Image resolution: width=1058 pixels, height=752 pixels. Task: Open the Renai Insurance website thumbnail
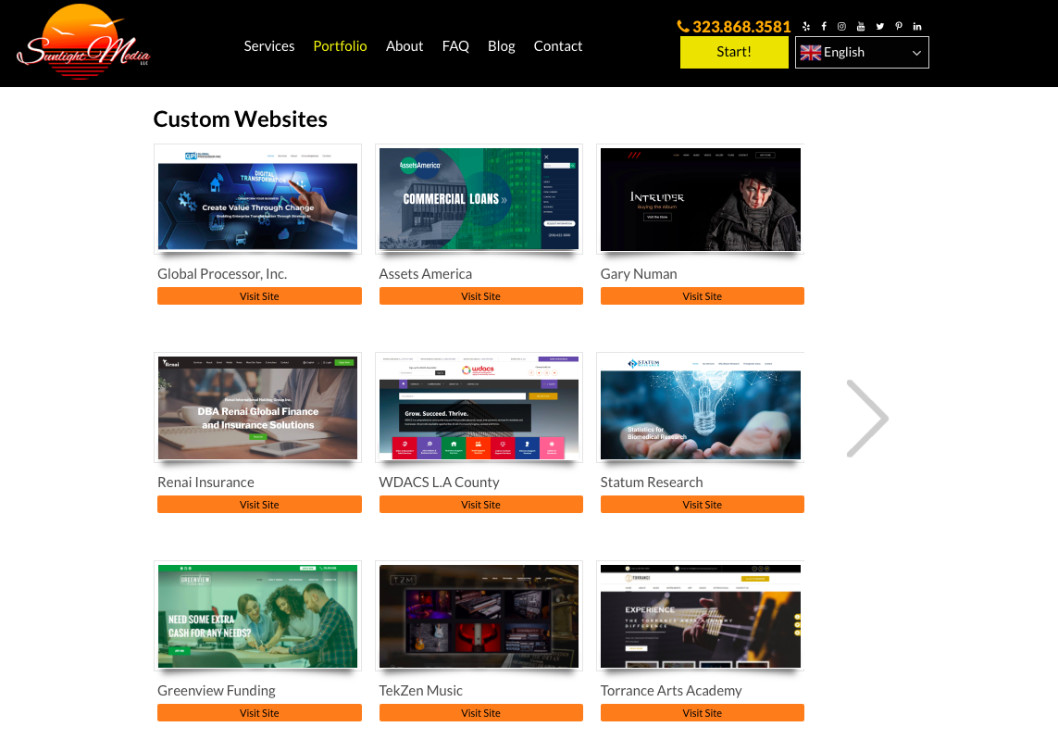(x=257, y=407)
